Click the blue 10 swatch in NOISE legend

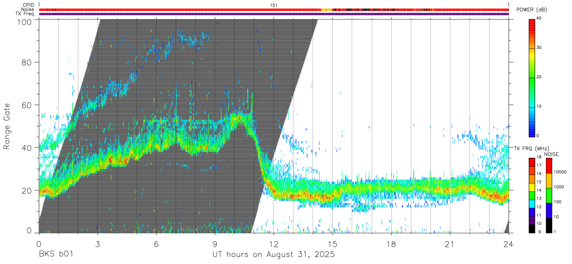(549, 210)
